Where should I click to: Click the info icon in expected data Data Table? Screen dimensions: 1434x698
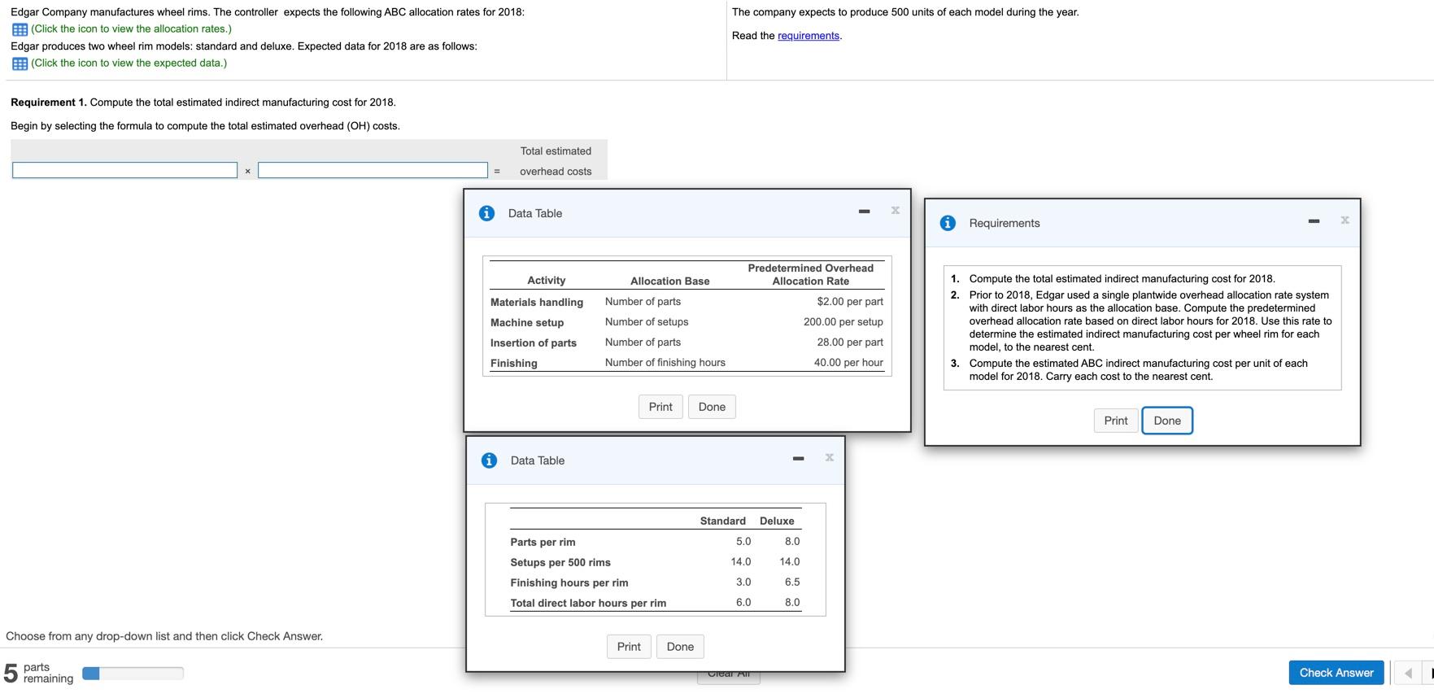point(489,460)
